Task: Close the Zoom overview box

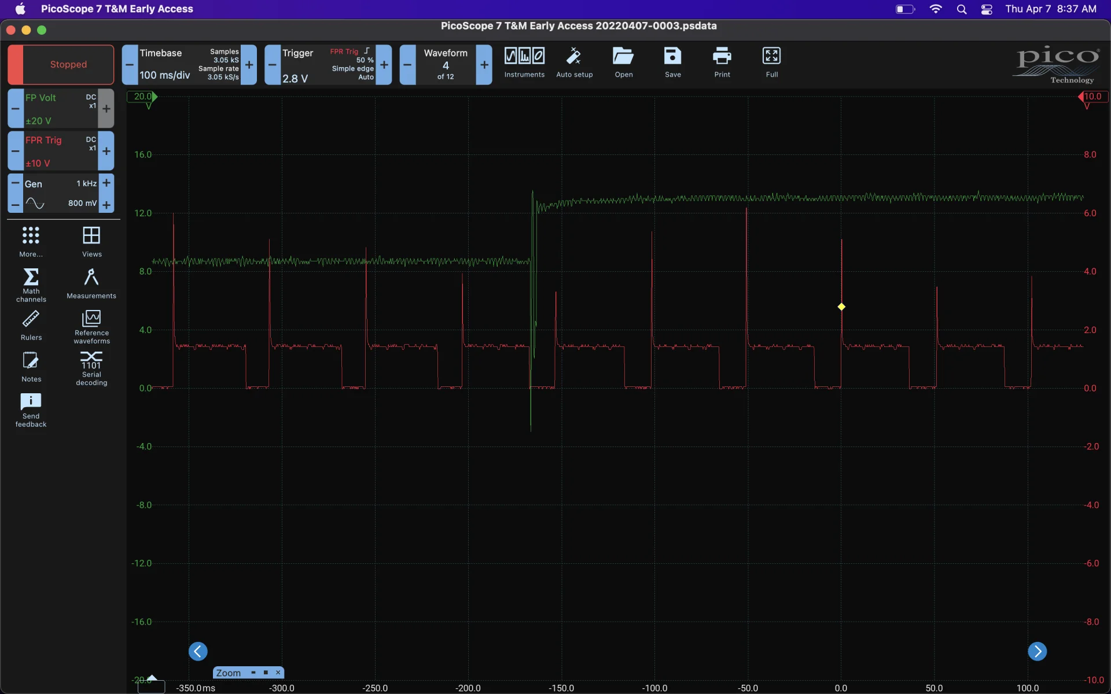Action: coord(278,673)
